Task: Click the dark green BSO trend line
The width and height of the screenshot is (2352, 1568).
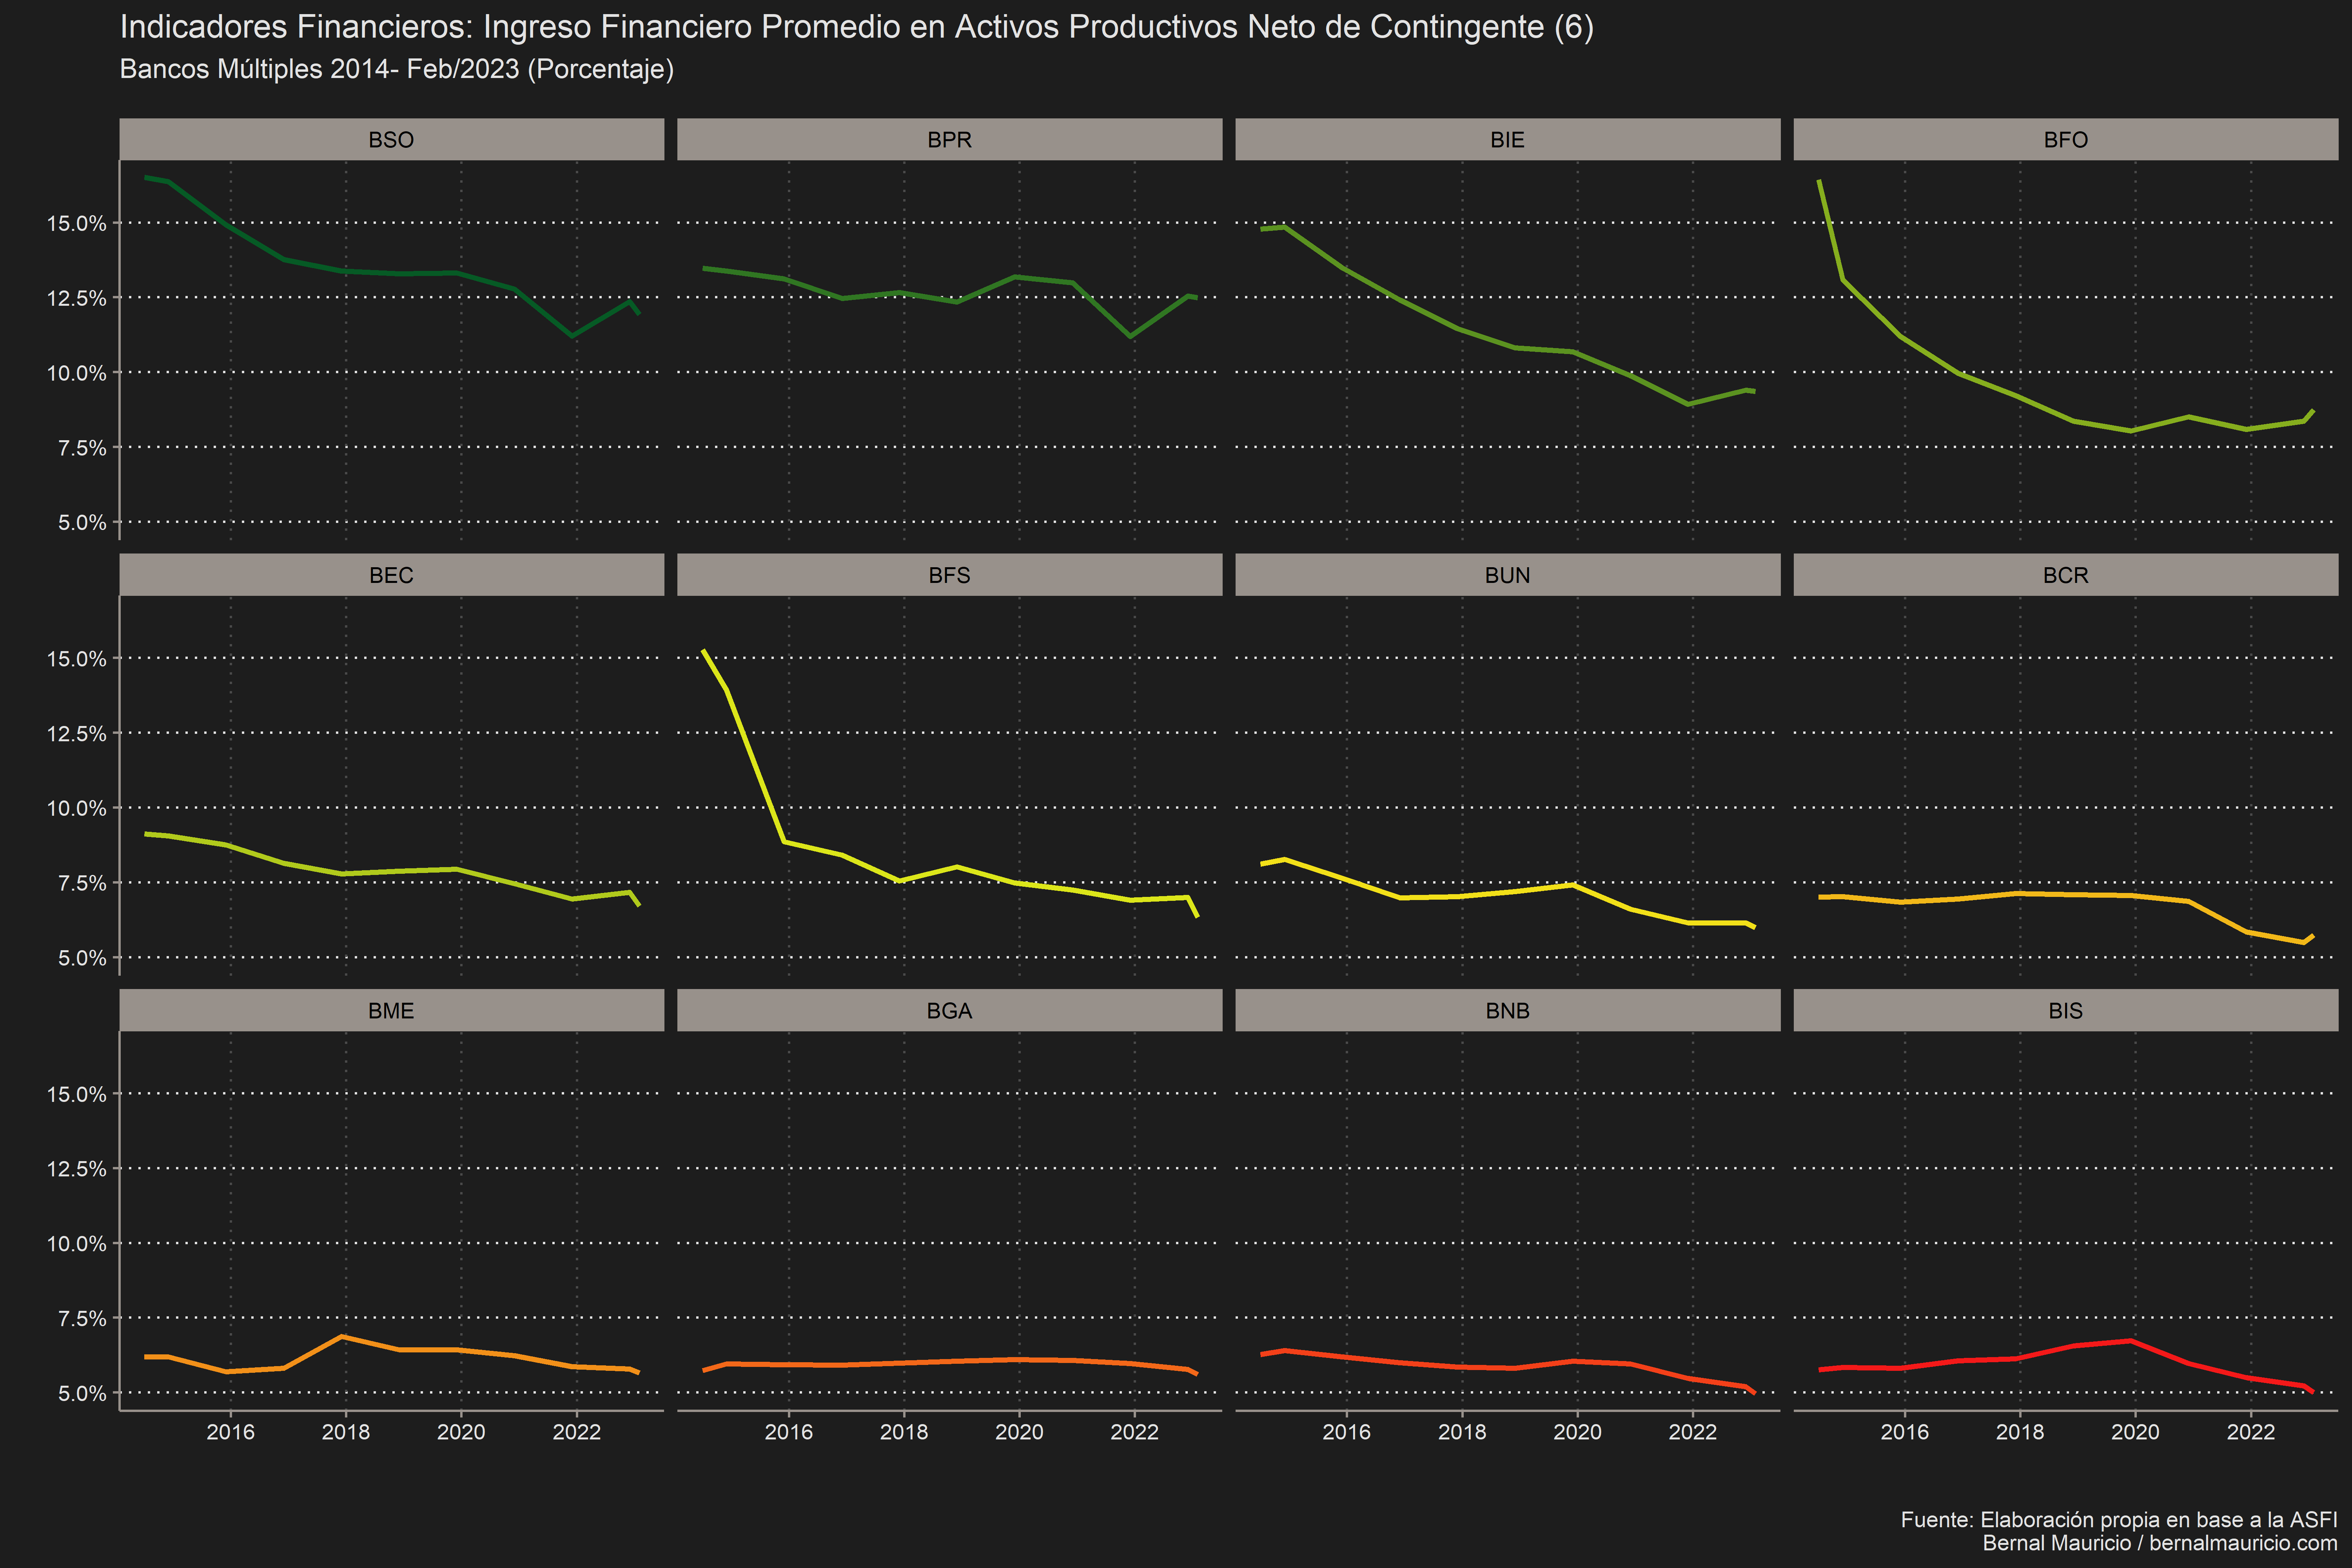Action: tap(400, 272)
